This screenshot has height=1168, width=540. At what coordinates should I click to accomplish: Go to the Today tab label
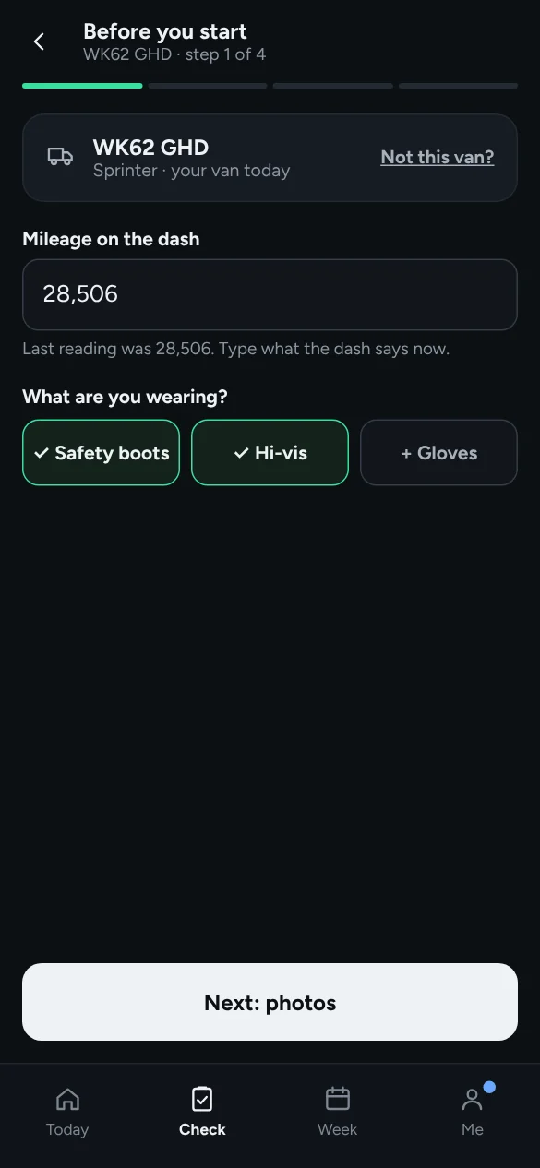(67, 1129)
